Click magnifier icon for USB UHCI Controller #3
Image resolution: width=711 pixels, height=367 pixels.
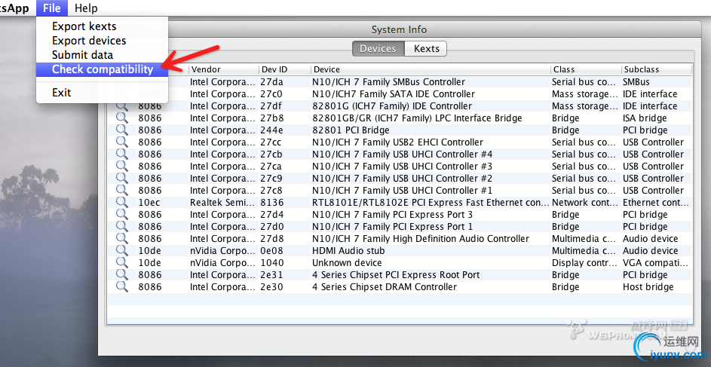(x=121, y=167)
